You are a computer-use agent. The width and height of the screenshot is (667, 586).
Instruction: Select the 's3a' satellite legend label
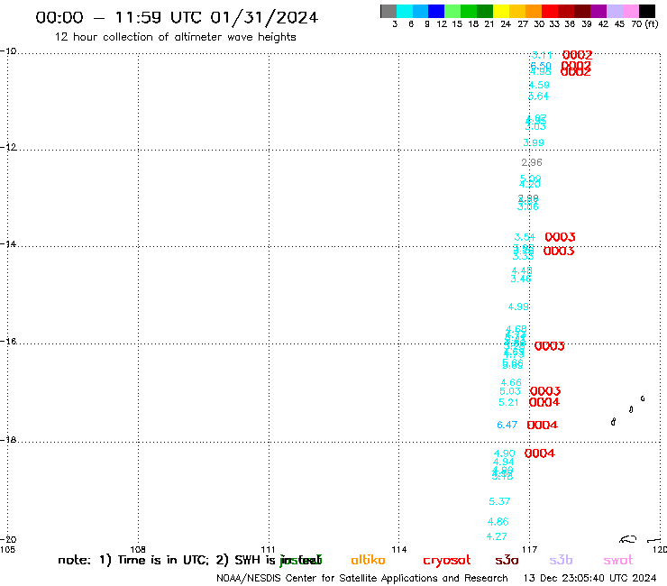click(x=507, y=560)
